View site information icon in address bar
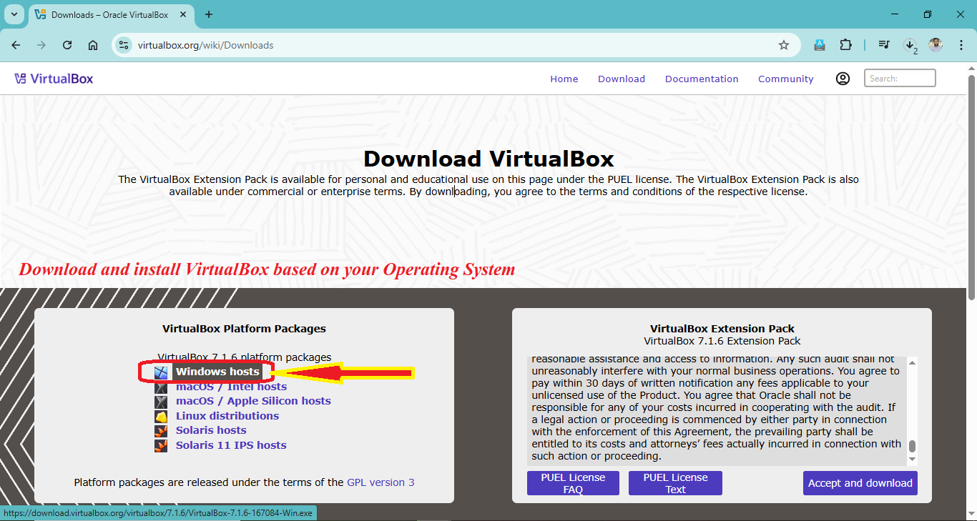The height and width of the screenshot is (521, 977). 124,45
